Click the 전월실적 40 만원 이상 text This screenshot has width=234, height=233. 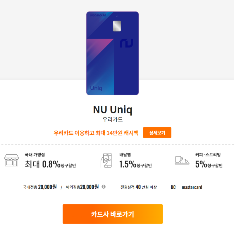pos(139,187)
